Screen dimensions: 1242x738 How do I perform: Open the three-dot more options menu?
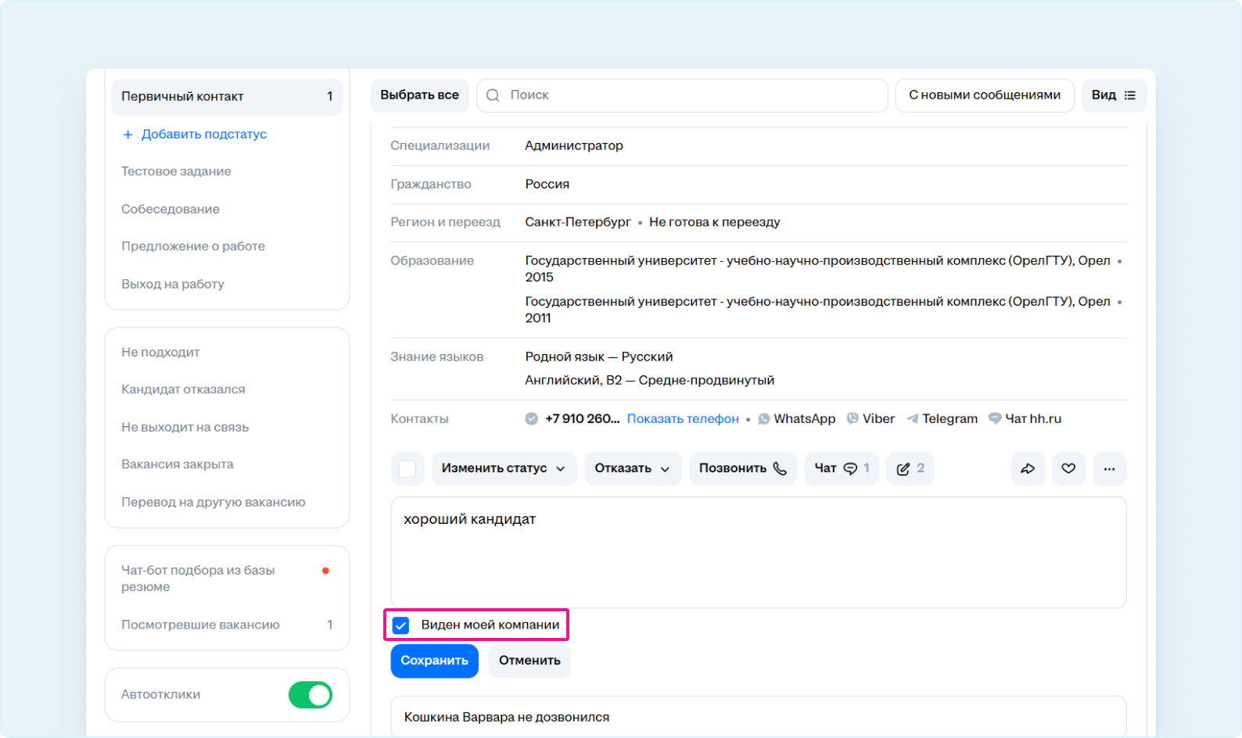point(1109,469)
